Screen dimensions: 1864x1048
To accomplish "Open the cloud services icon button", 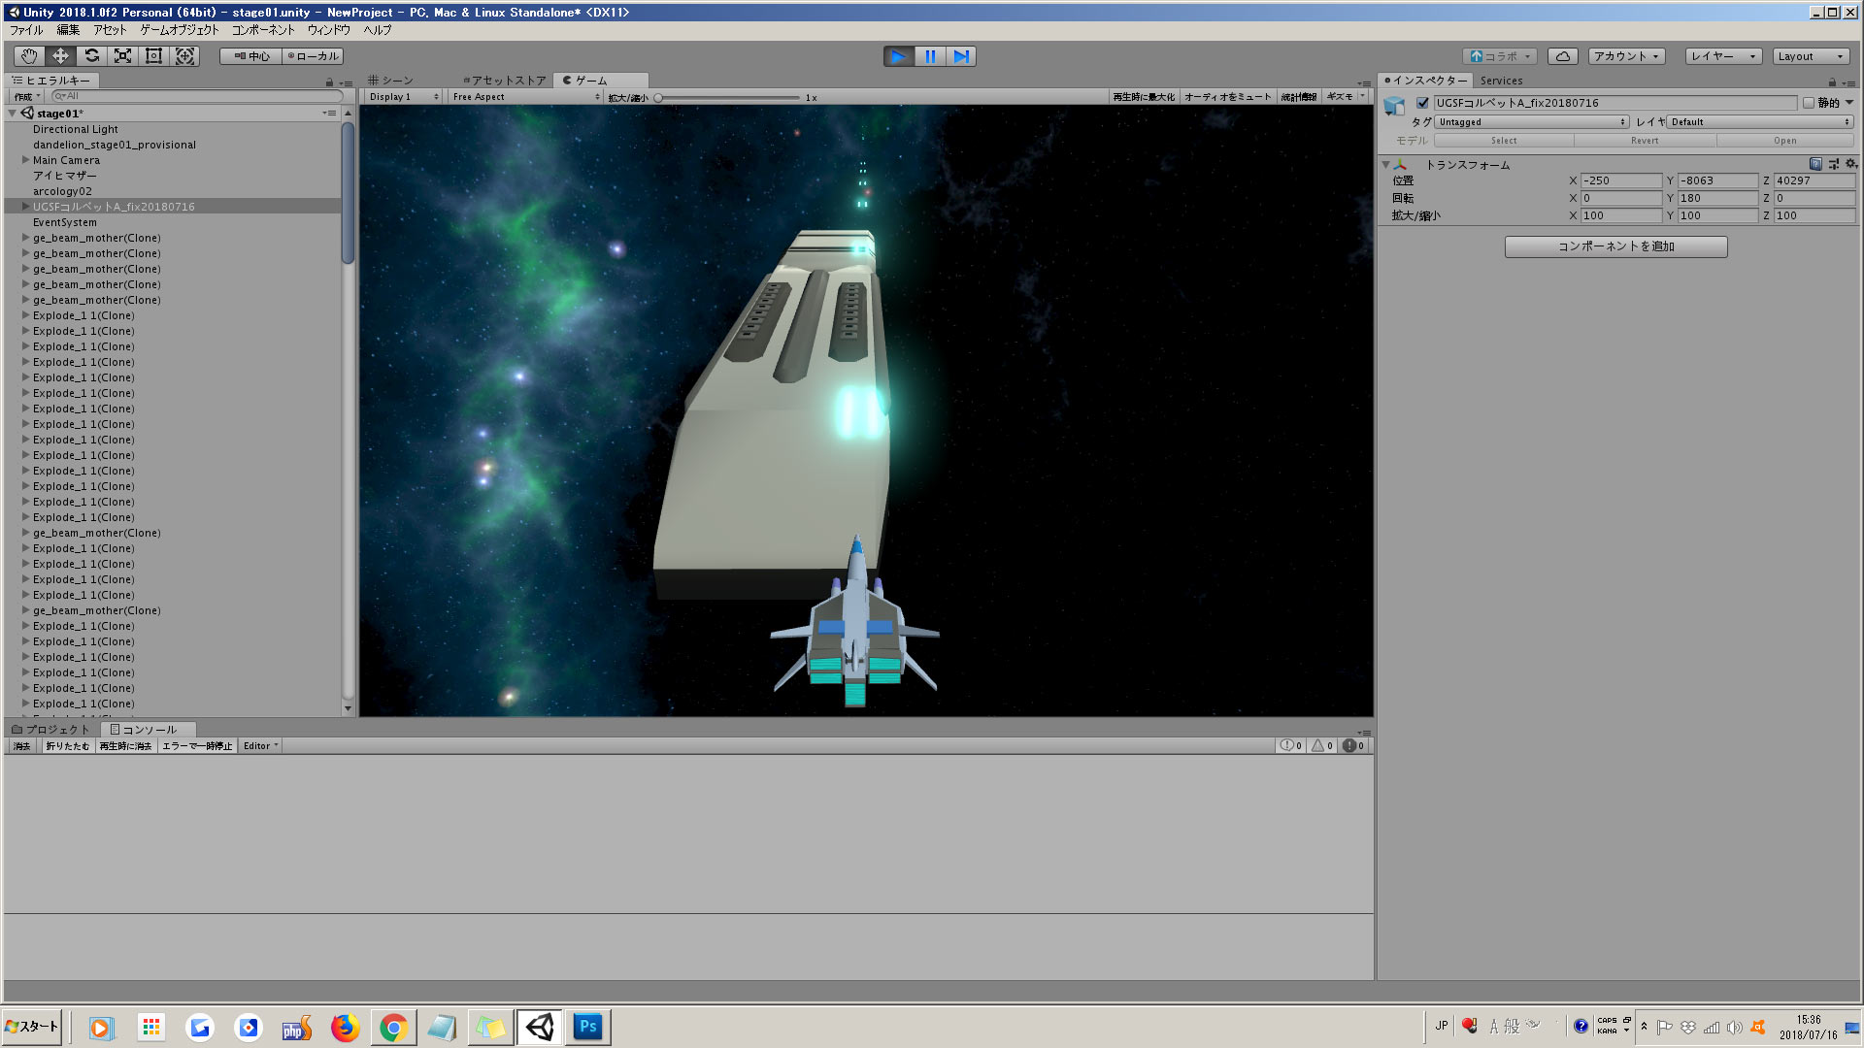I will tap(1562, 56).
